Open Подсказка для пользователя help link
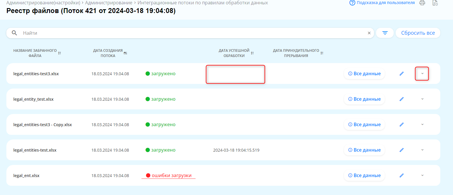The height and width of the screenshot is (195, 453). (382, 3)
